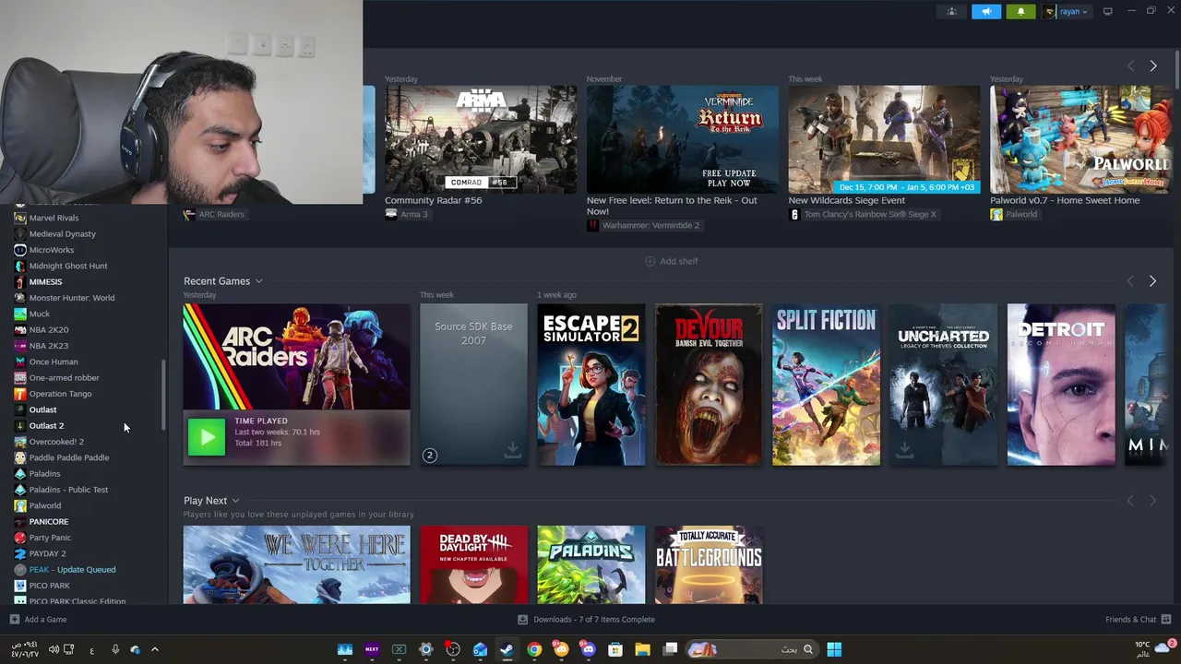Open Paladins cover in Play Next
The height and width of the screenshot is (664, 1181).
pyautogui.click(x=591, y=564)
